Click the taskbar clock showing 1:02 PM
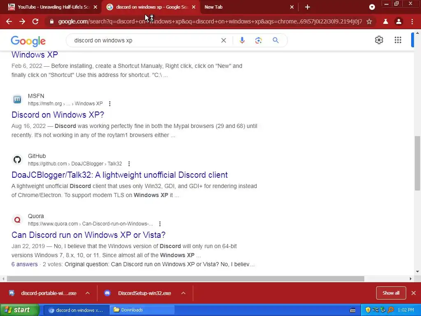 coord(406,310)
